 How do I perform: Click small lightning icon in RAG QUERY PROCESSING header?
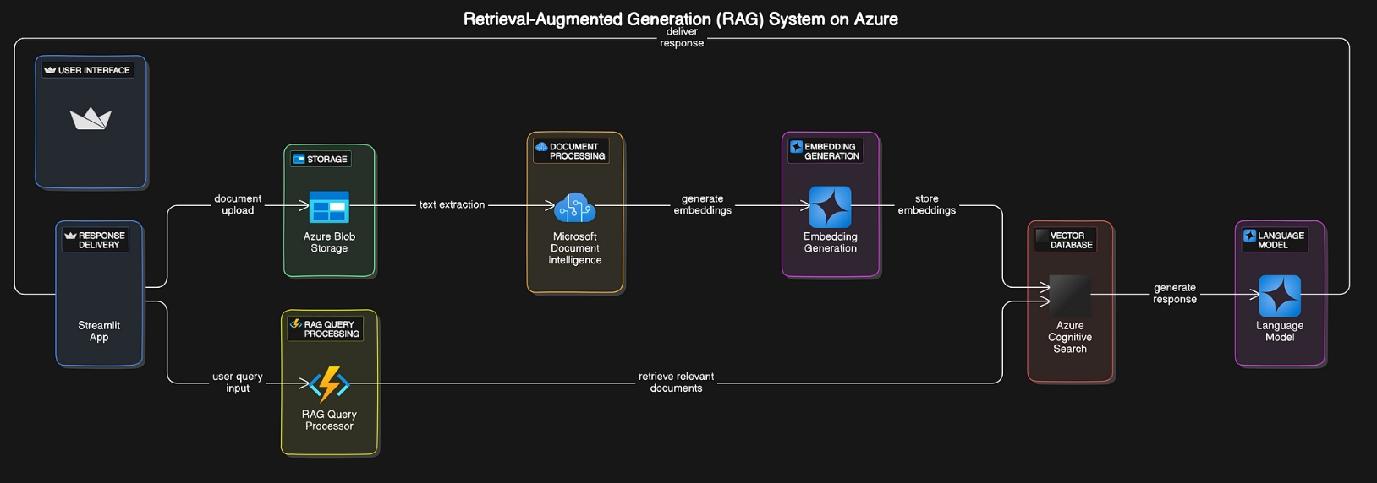pos(295,324)
